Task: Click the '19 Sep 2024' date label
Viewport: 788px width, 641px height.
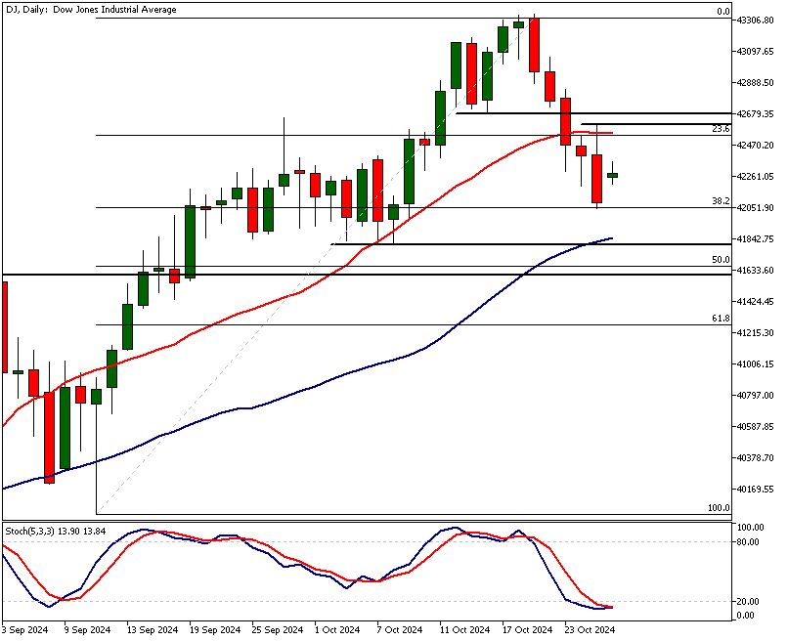Action: coord(215,630)
